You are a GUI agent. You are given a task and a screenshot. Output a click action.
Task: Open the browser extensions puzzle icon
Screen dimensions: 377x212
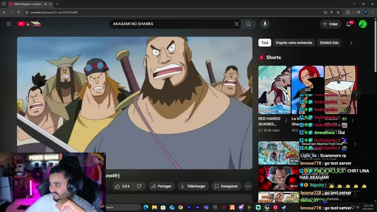tap(348, 12)
